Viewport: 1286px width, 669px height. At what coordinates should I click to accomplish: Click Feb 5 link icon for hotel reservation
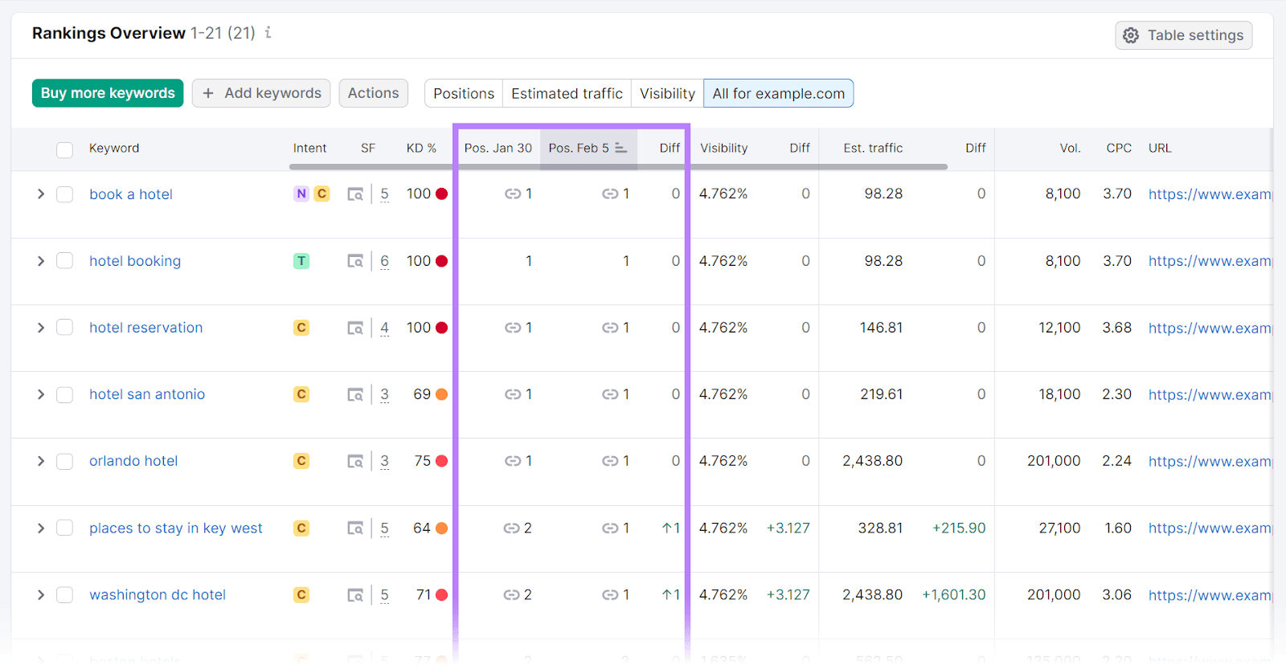coord(610,328)
